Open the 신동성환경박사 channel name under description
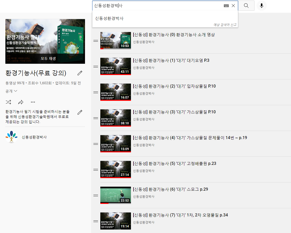Image resolution: width=291 pixels, height=233 pixels. click(34, 137)
